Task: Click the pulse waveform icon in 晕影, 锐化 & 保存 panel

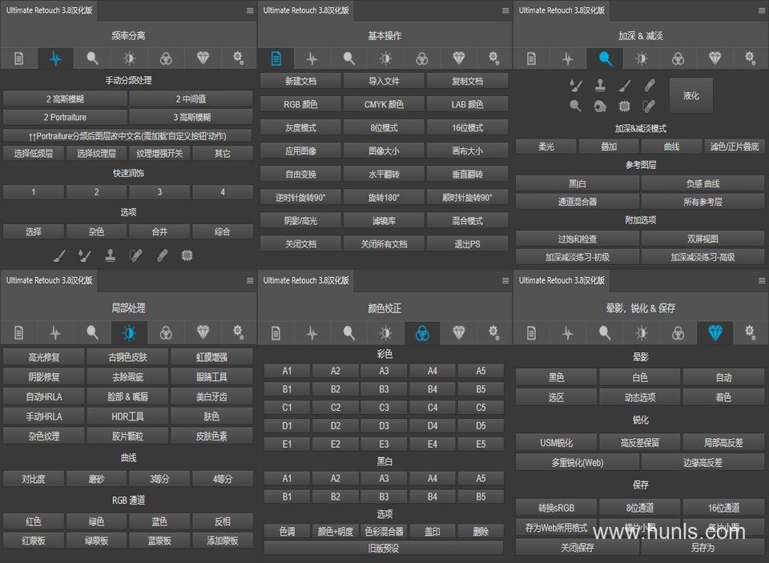Action: coord(567,333)
